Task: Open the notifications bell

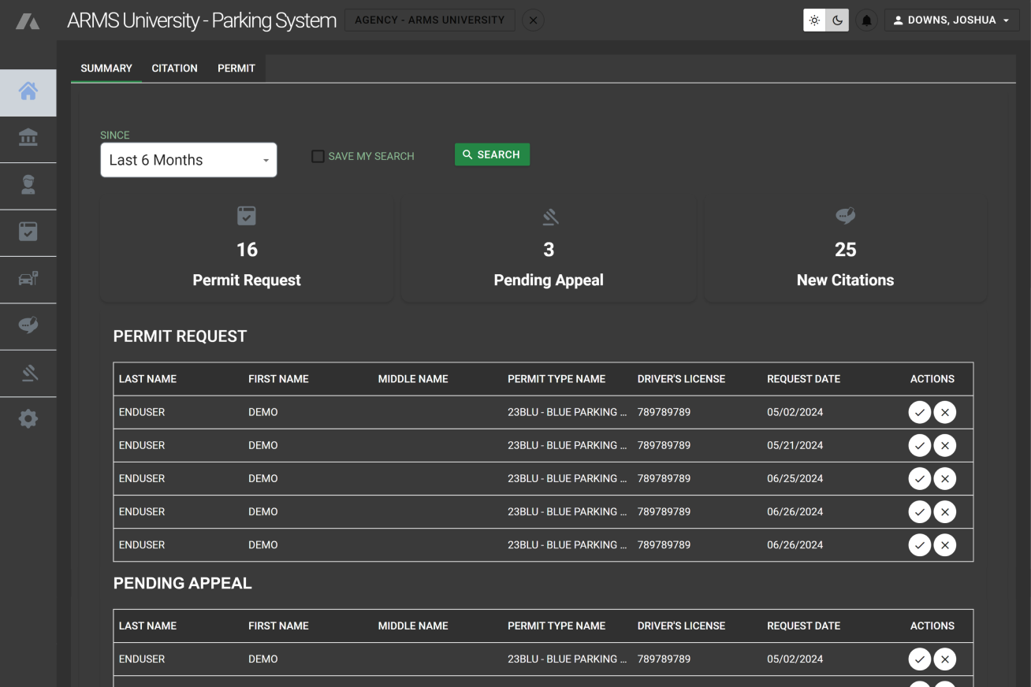Action: point(866,20)
